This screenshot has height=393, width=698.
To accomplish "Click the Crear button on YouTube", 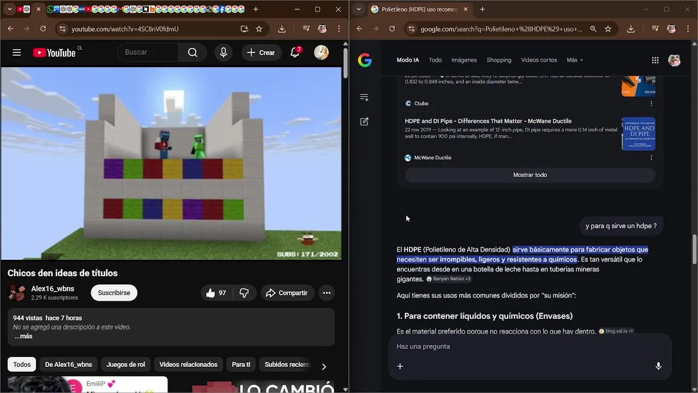I will pos(261,52).
